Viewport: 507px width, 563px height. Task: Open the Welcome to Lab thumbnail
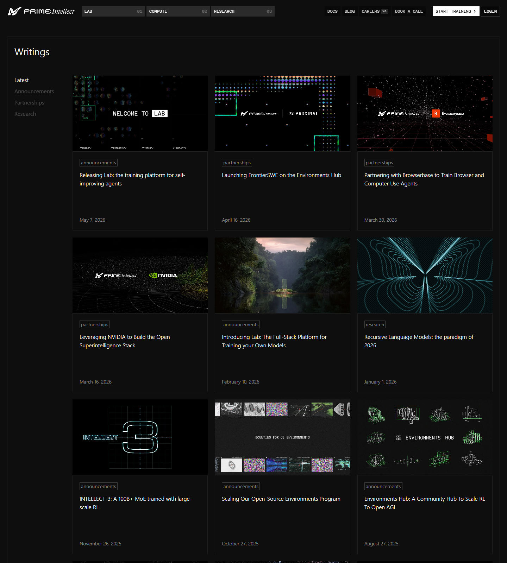click(140, 113)
